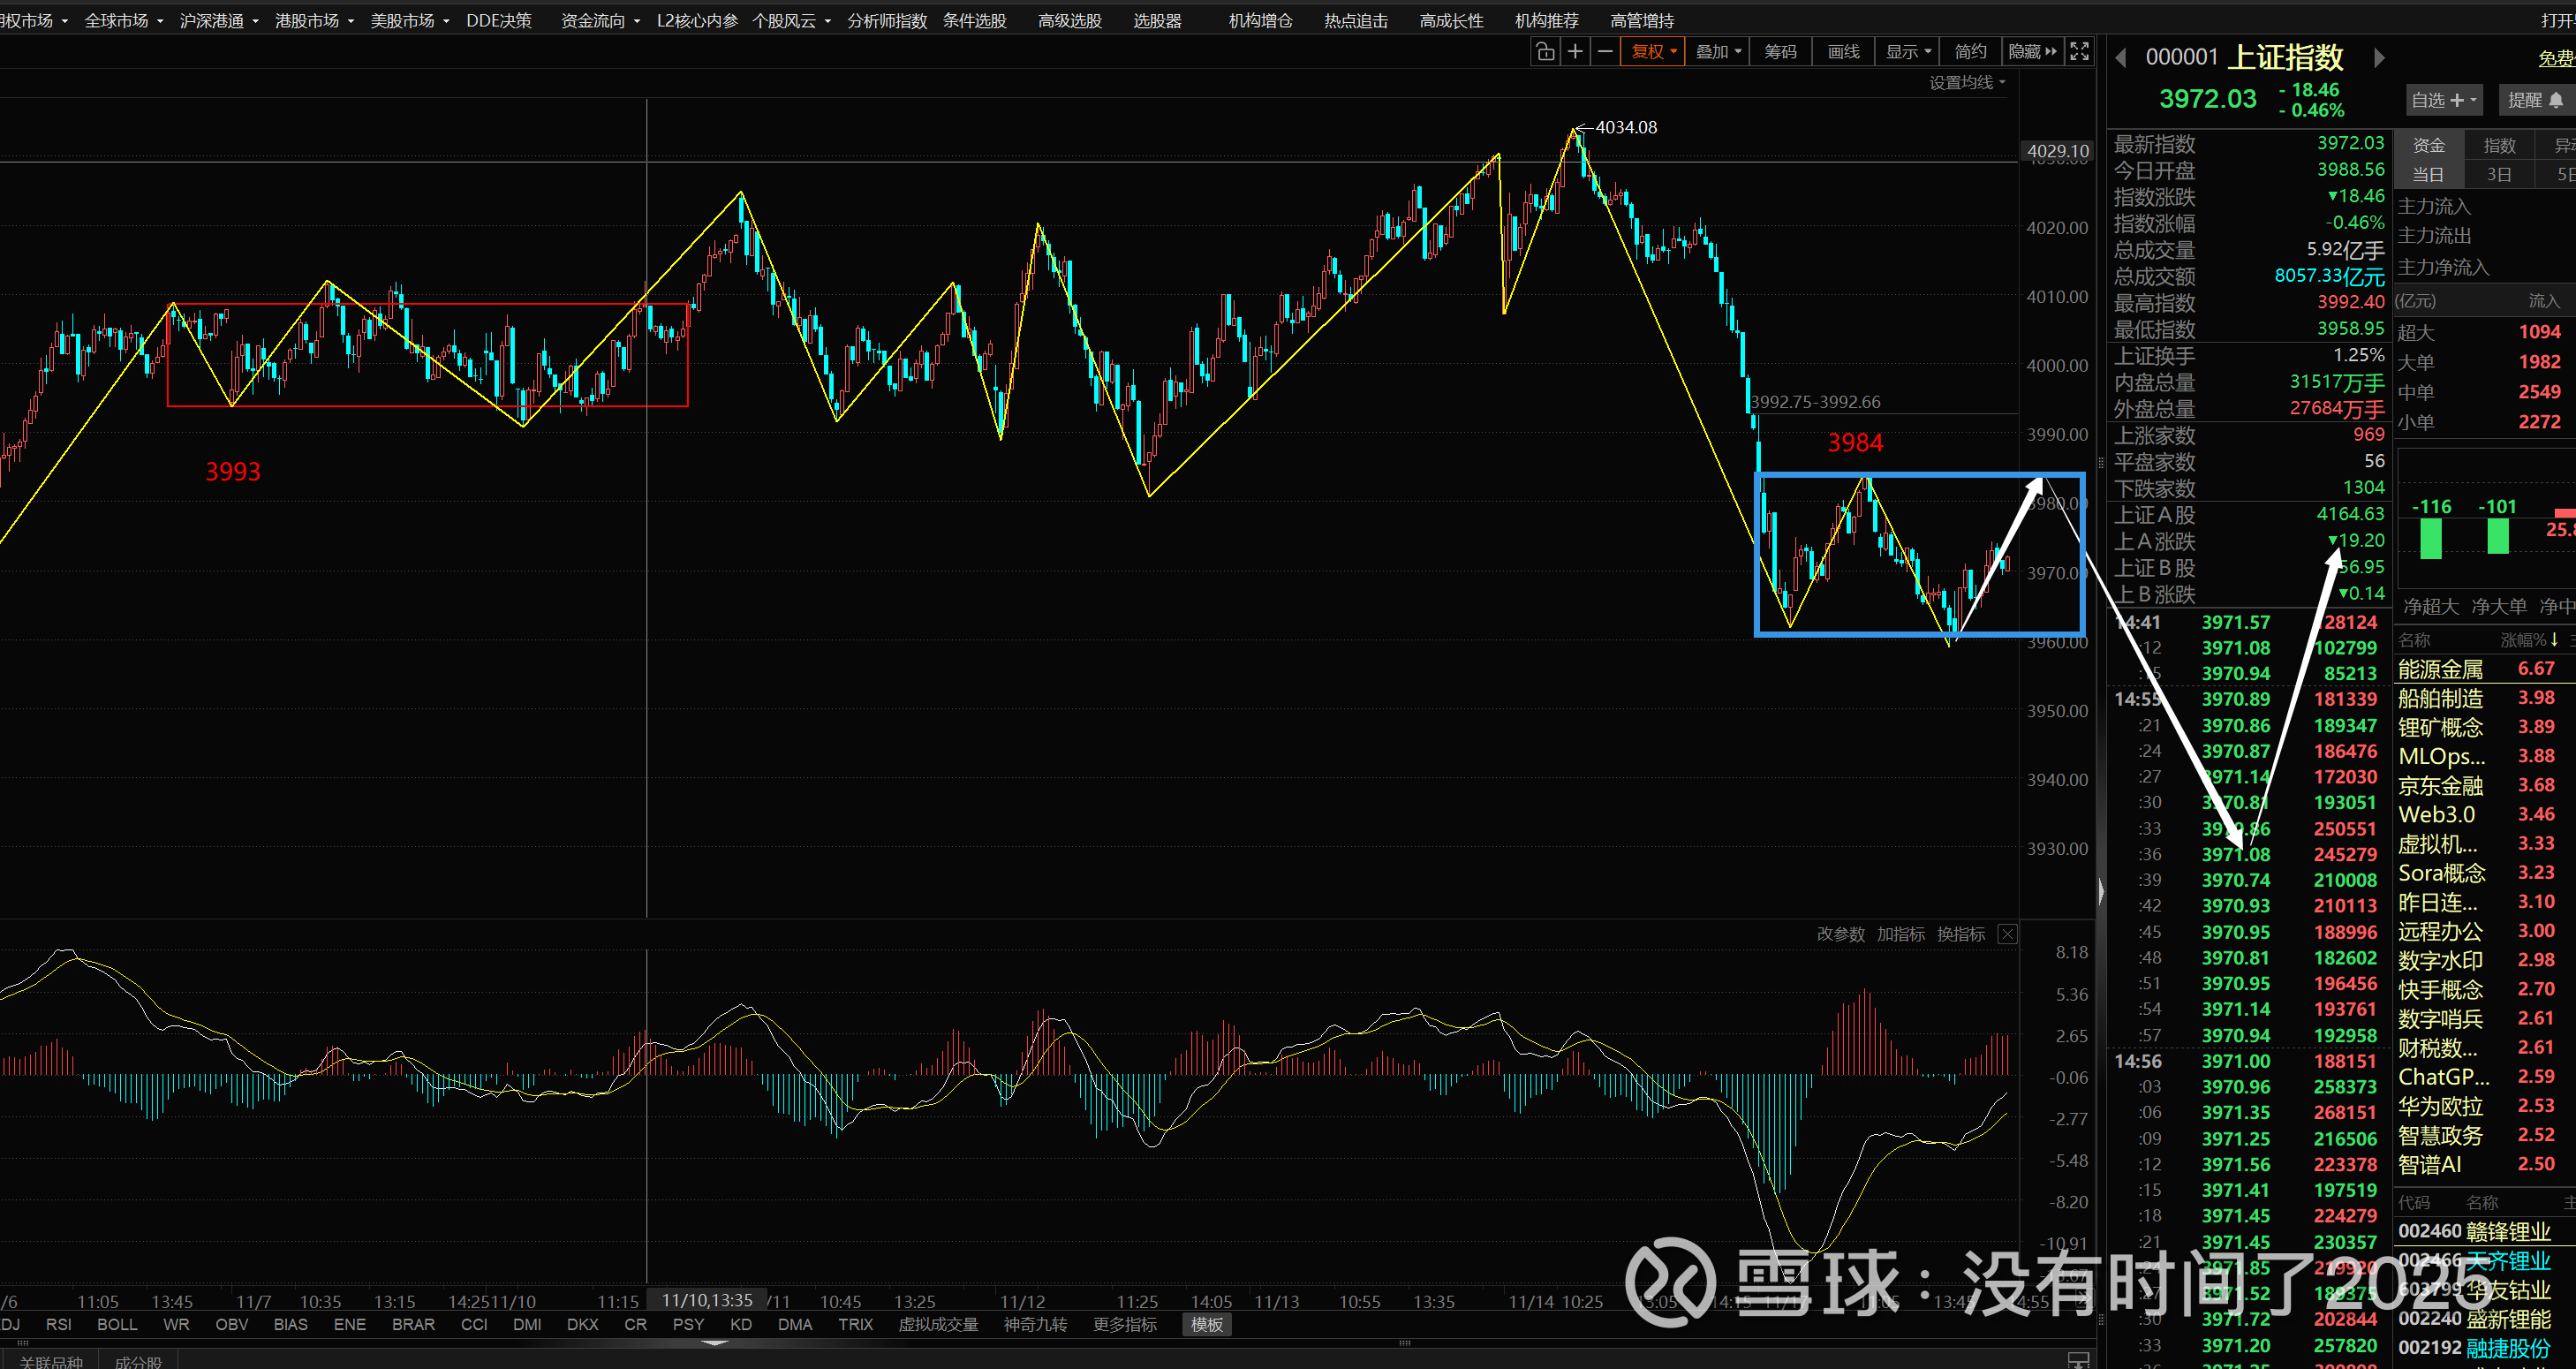Close the MACD indicator panel X icon

2007,934
